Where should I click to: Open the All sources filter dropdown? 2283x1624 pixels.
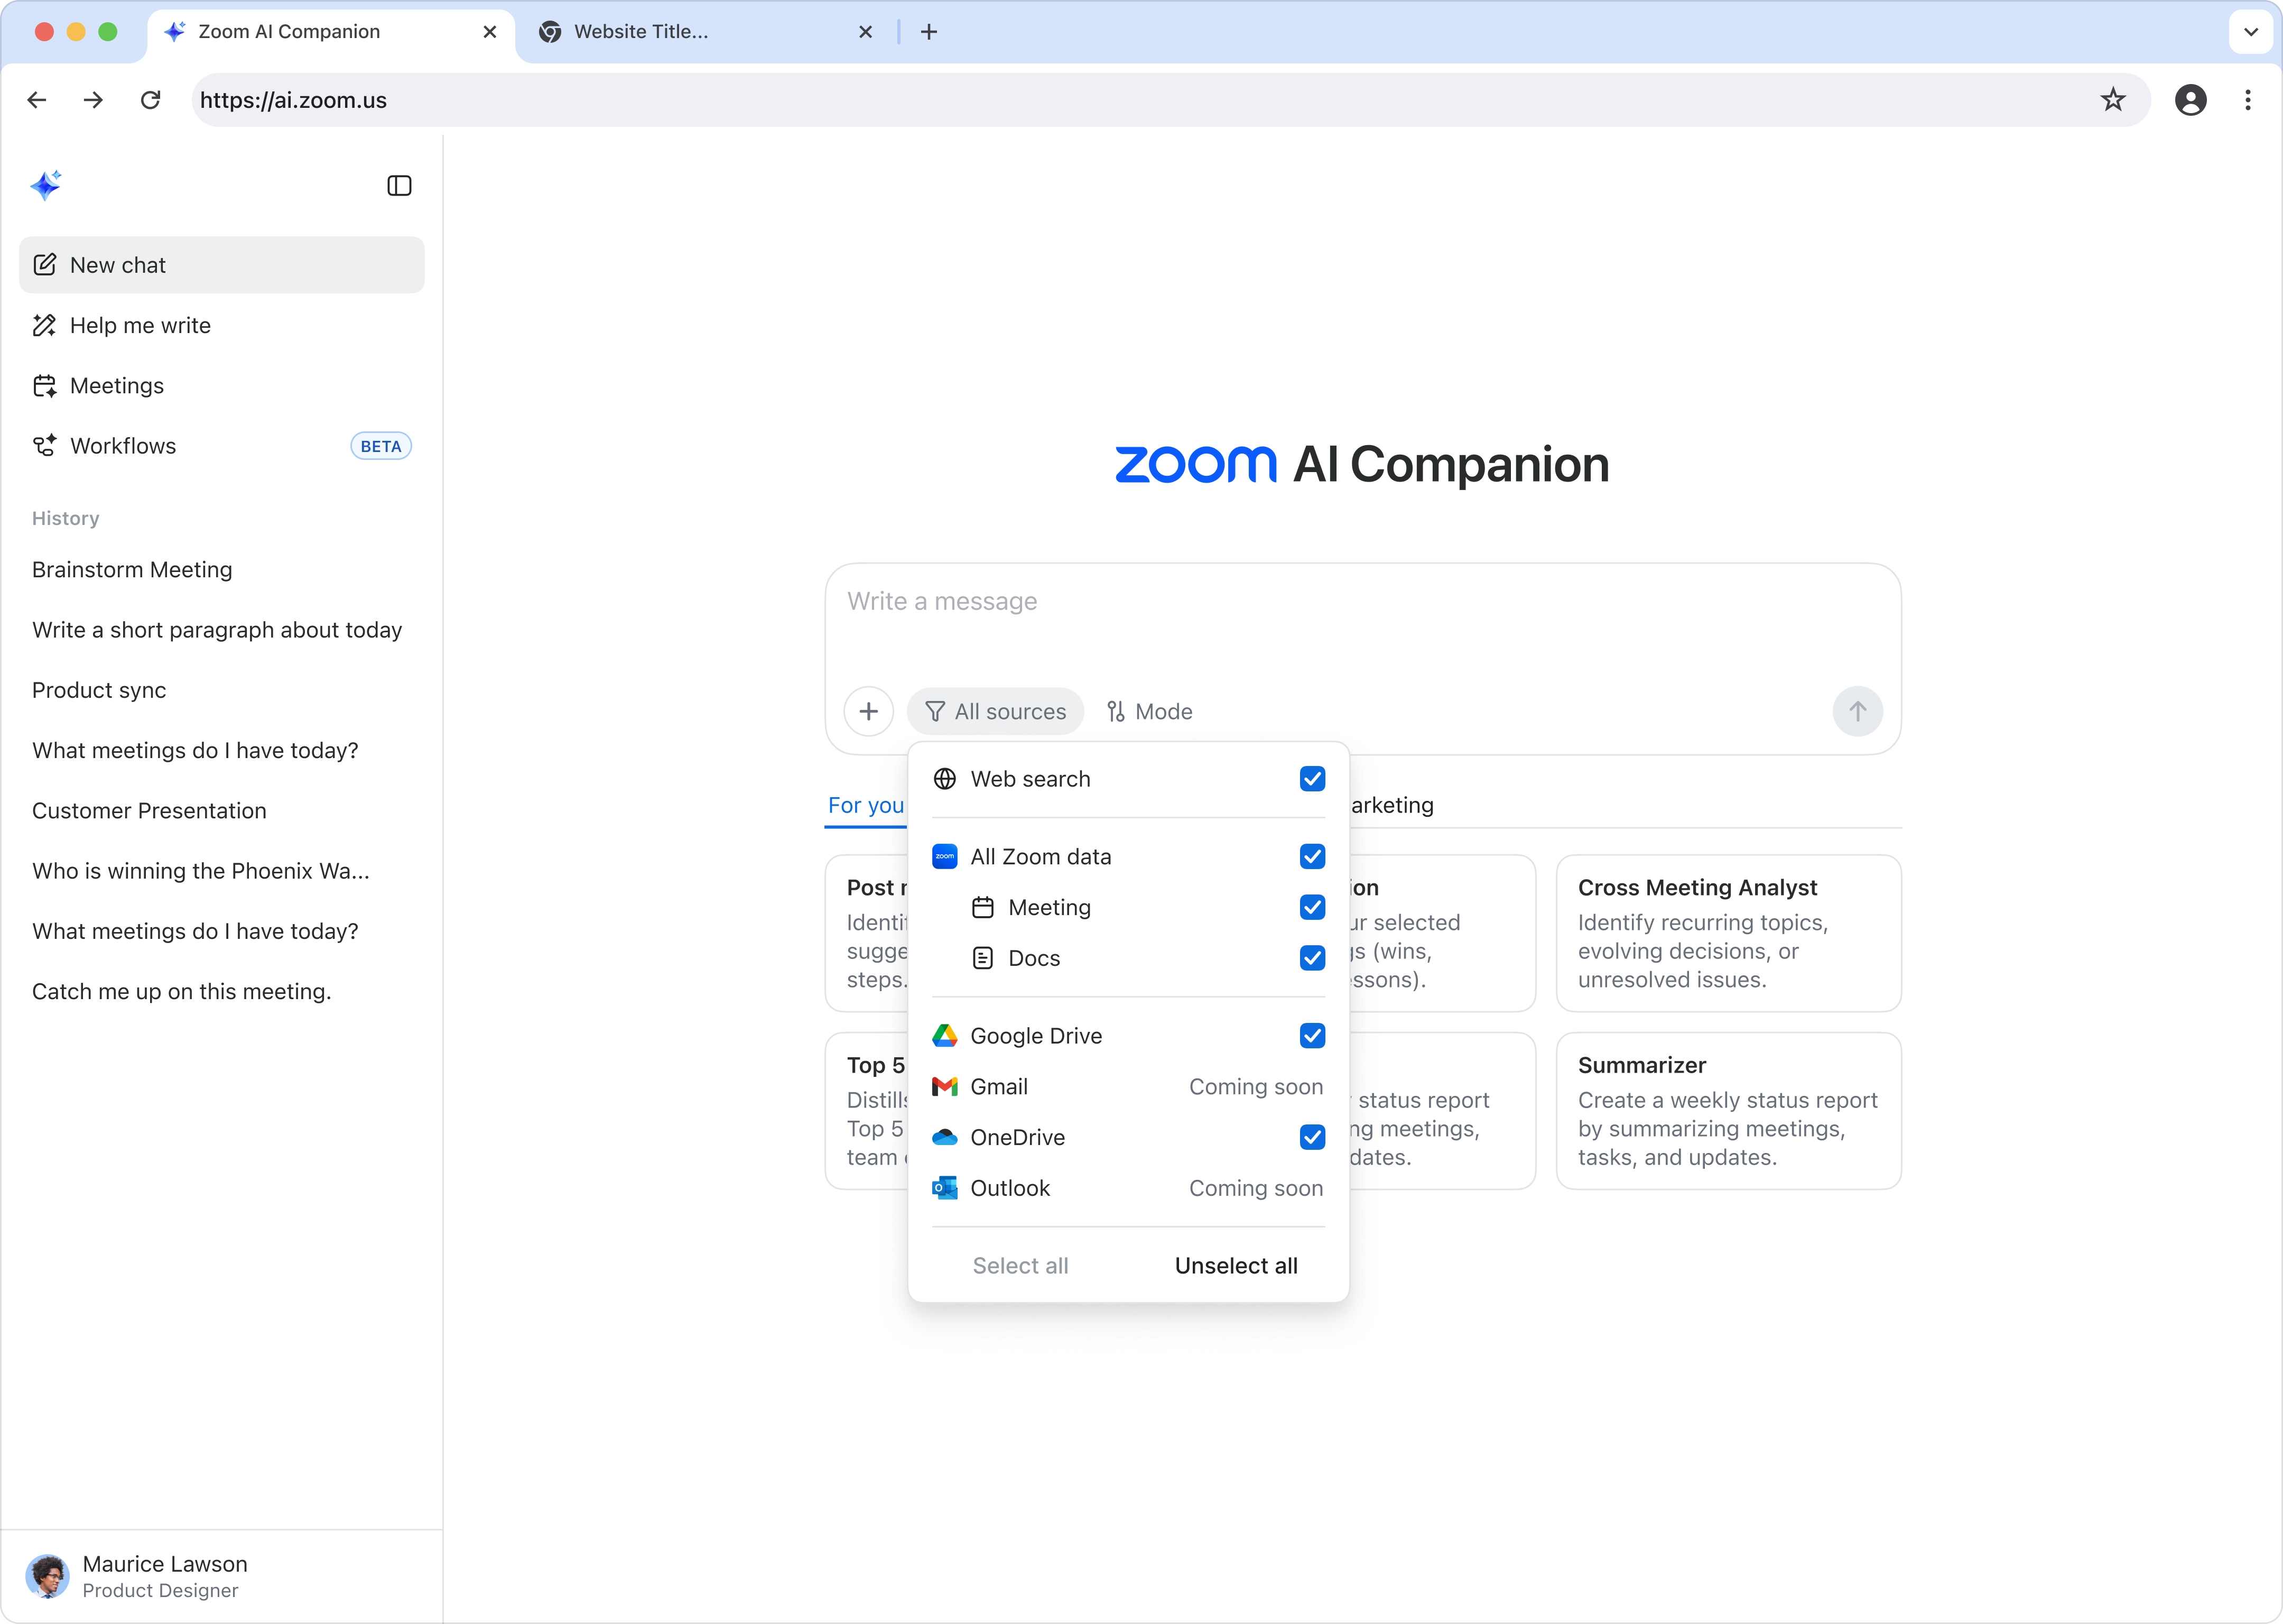coord(995,711)
